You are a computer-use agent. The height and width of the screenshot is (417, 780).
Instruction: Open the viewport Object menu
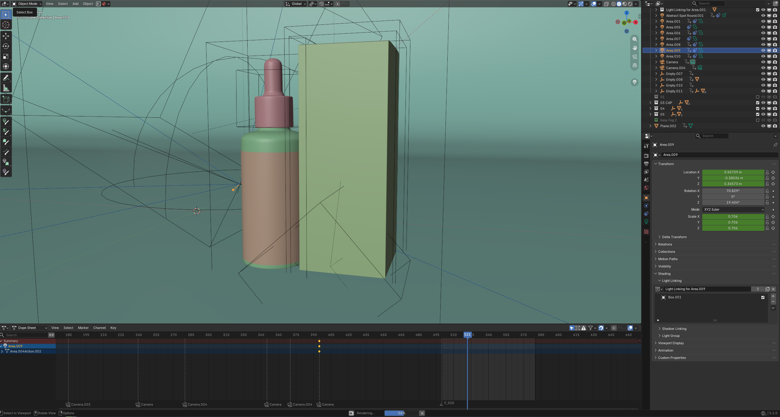click(88, 4)
